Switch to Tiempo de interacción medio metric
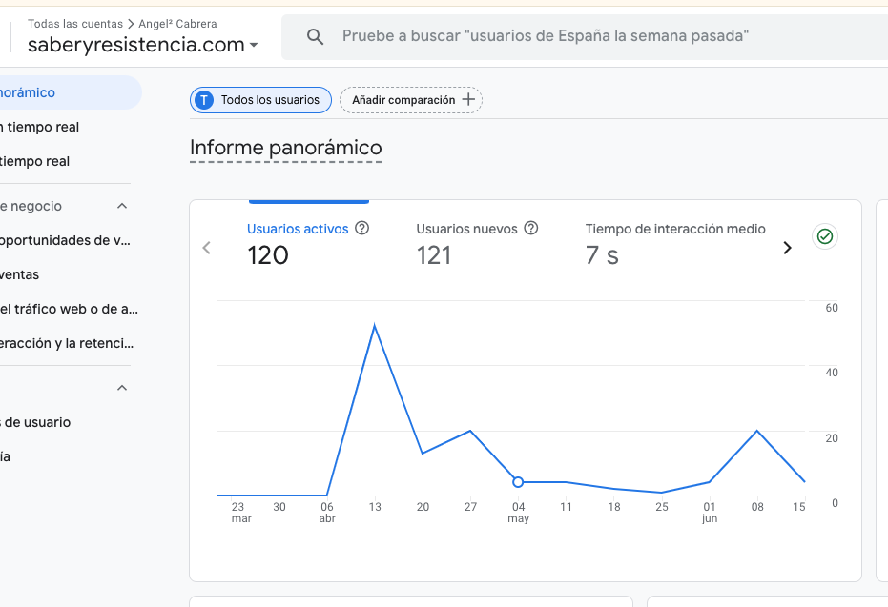 [674, 229]
